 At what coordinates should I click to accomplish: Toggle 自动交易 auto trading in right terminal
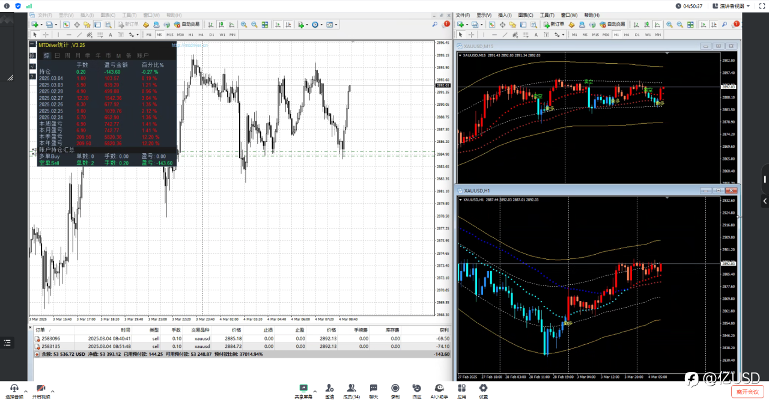612,25
